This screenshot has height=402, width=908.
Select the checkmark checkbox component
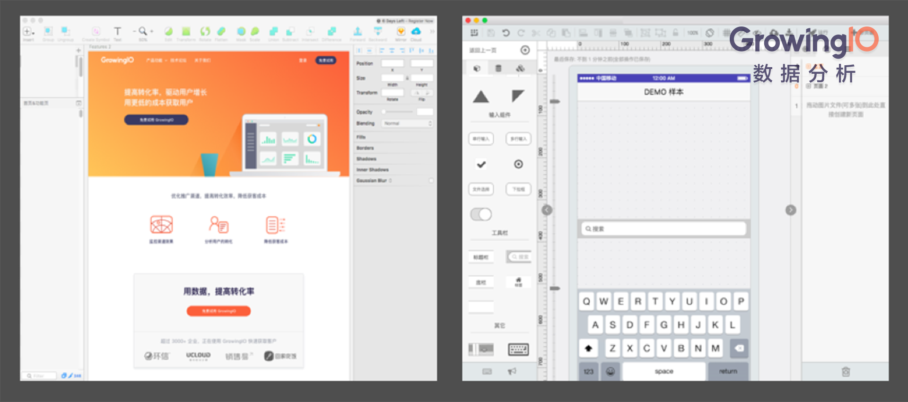pyautogui.click(x=481, y=165)
